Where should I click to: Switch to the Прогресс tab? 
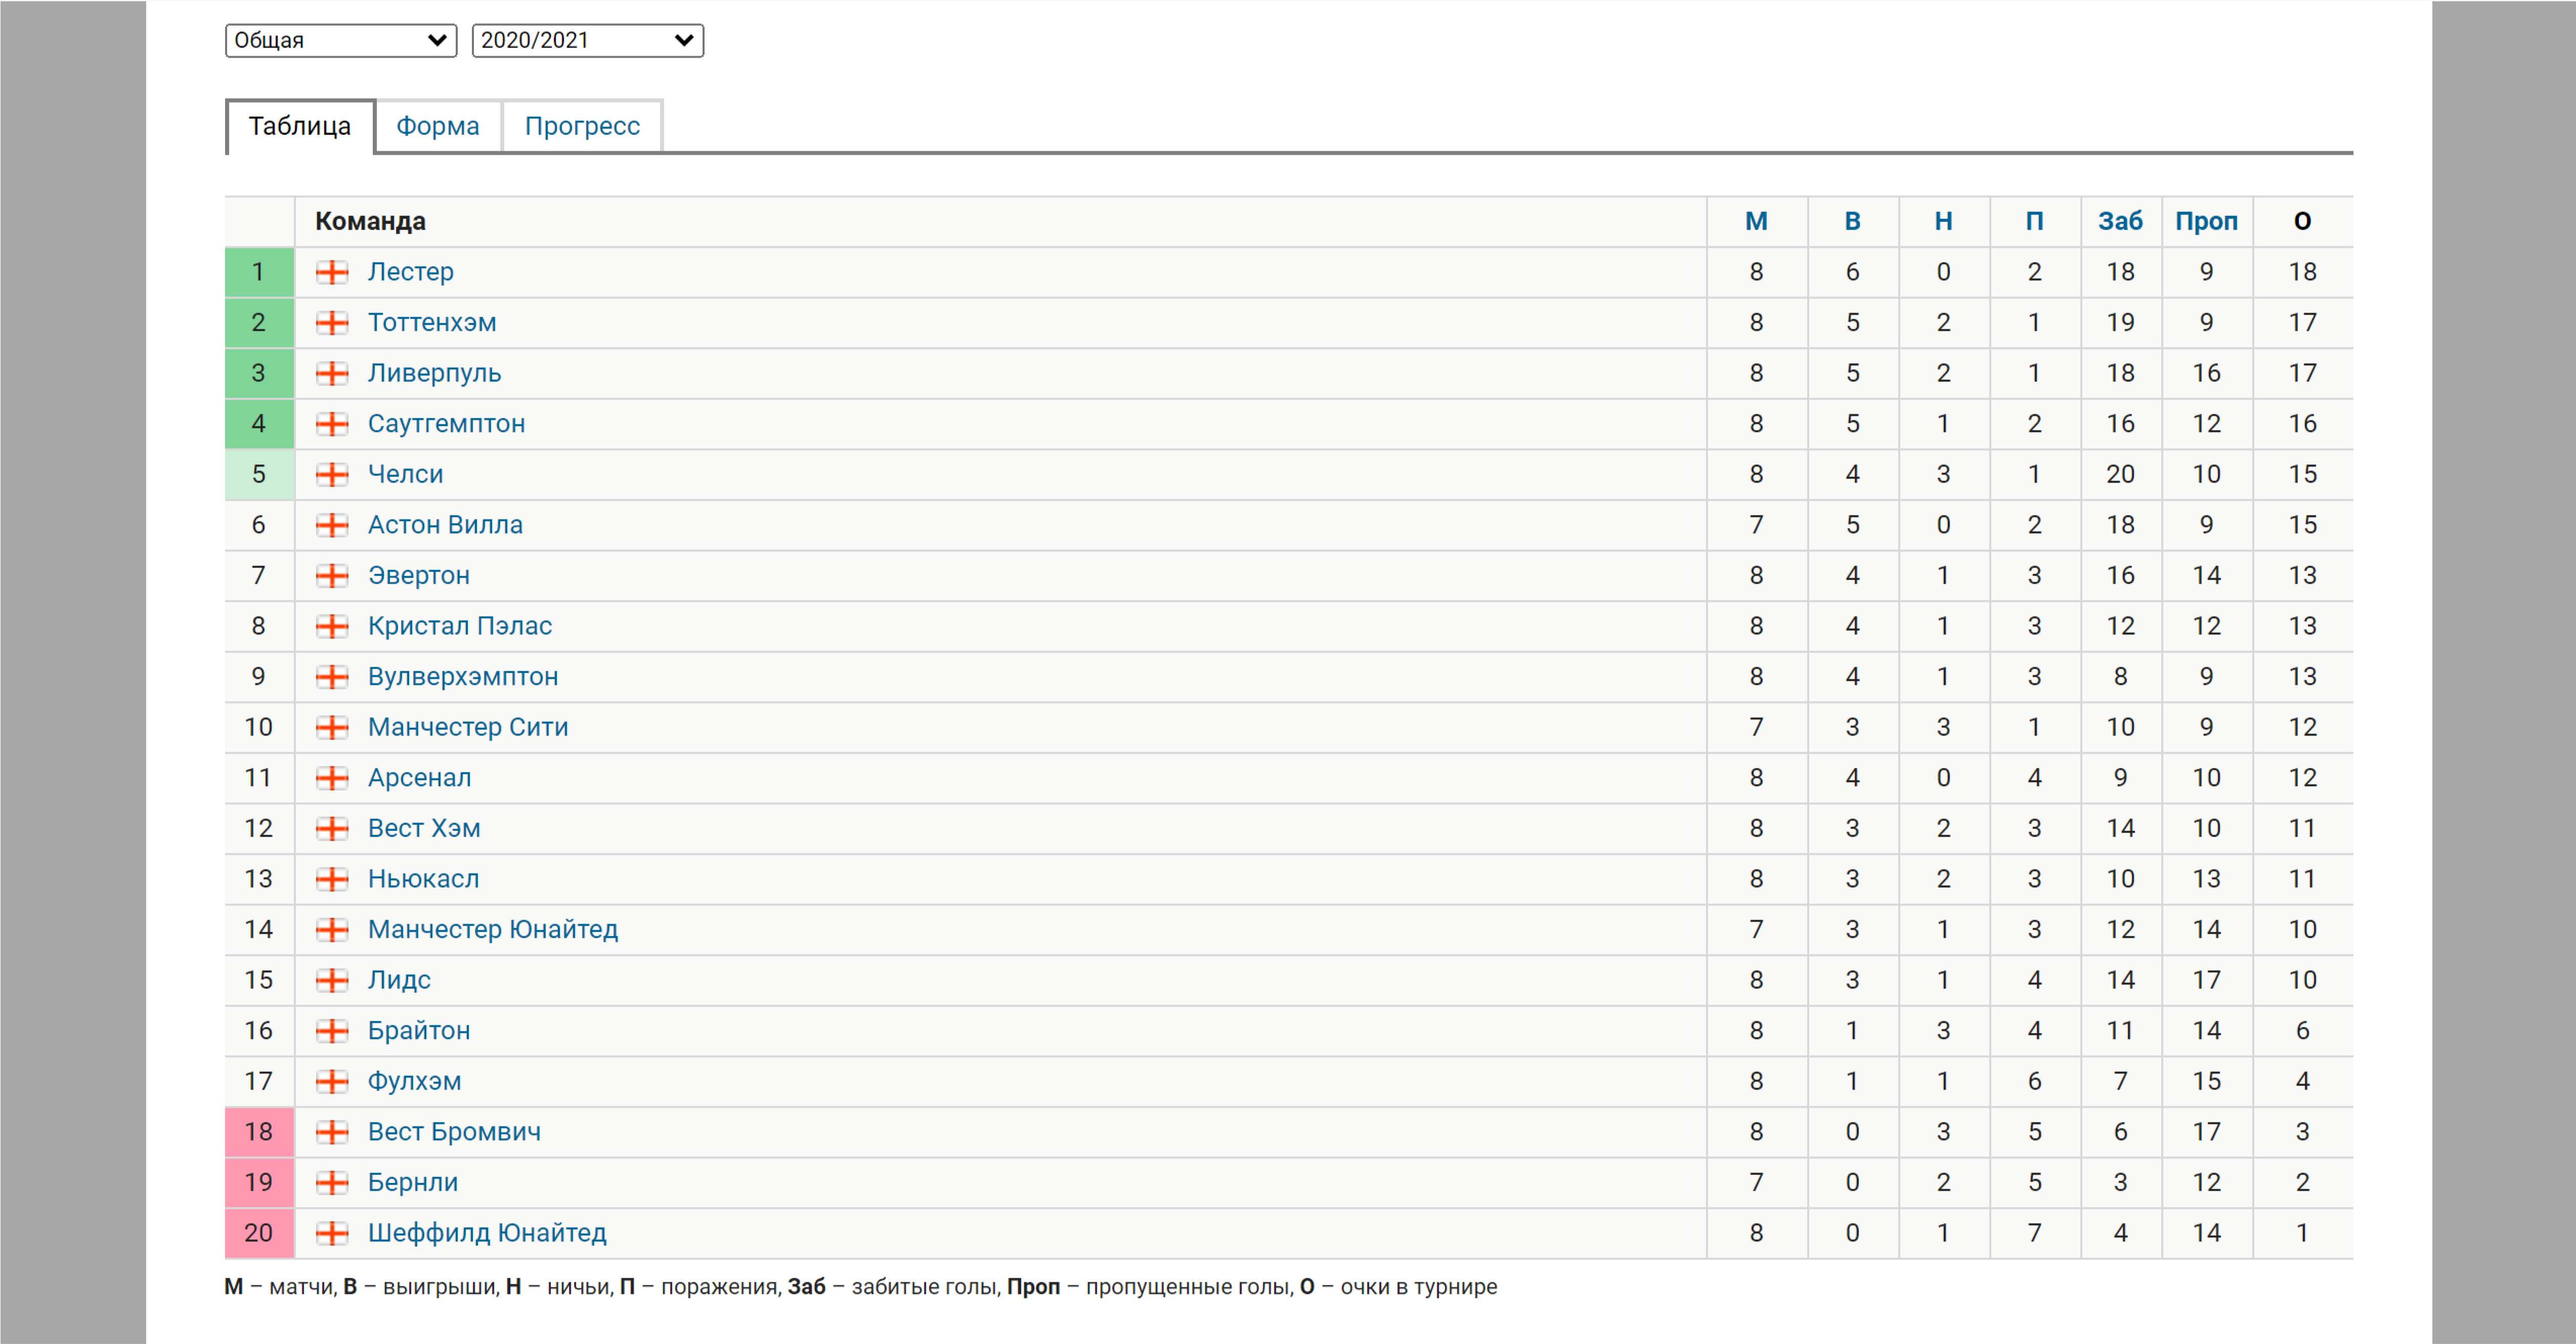pyautogui.click(x=582, y=126)
